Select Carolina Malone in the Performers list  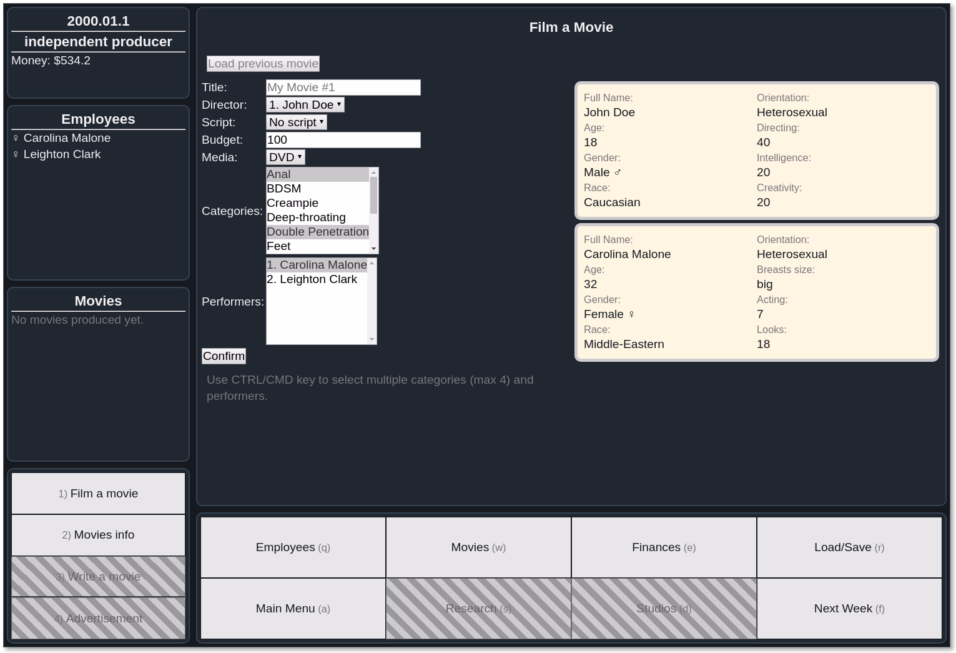pos(317,265)
